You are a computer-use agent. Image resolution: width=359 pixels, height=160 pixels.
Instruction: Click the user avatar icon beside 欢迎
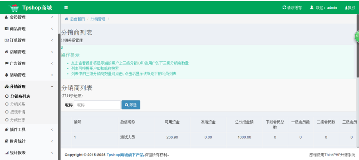[x=312, y=7]
